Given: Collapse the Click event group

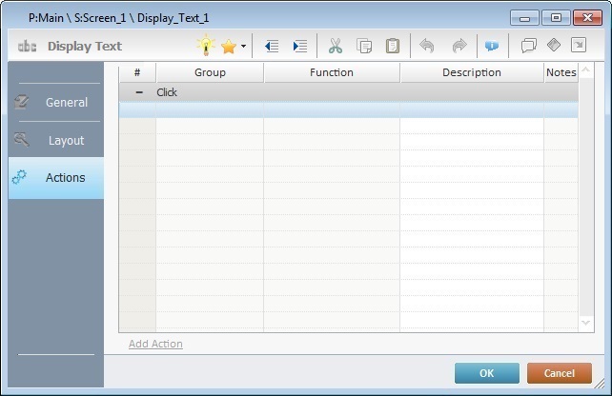Looking at the screenshot, I should click(x=139, y=92).
